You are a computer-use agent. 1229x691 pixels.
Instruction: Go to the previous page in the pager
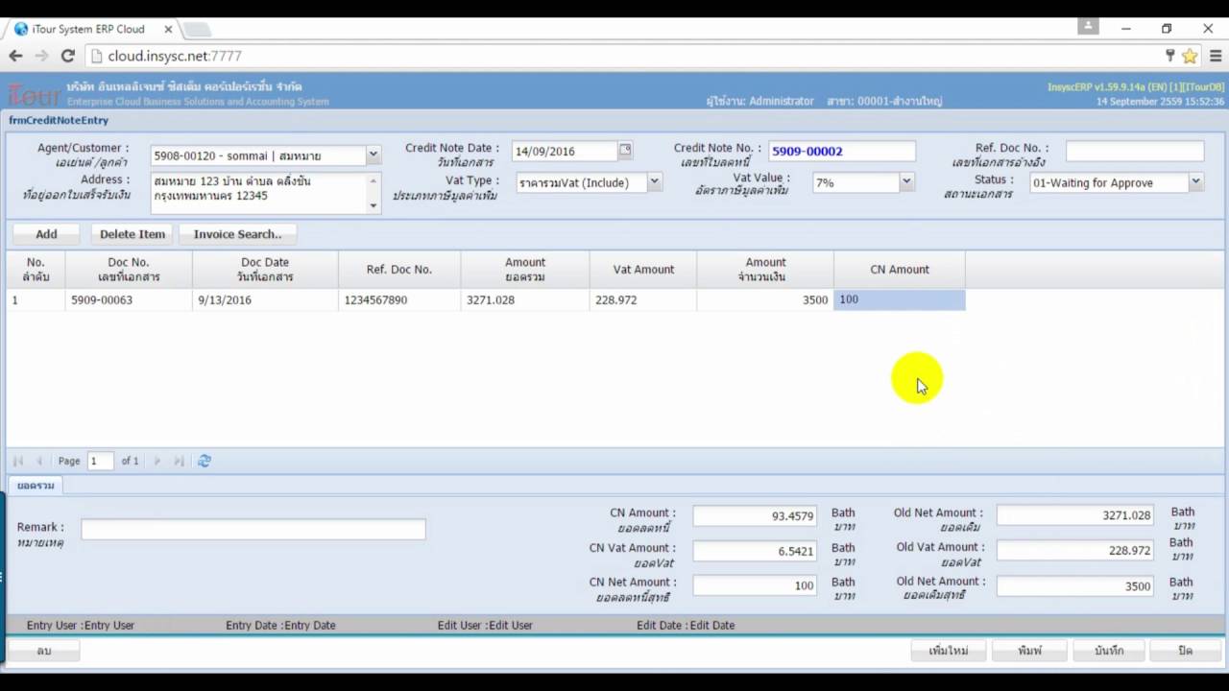click(x=39, y=461)
